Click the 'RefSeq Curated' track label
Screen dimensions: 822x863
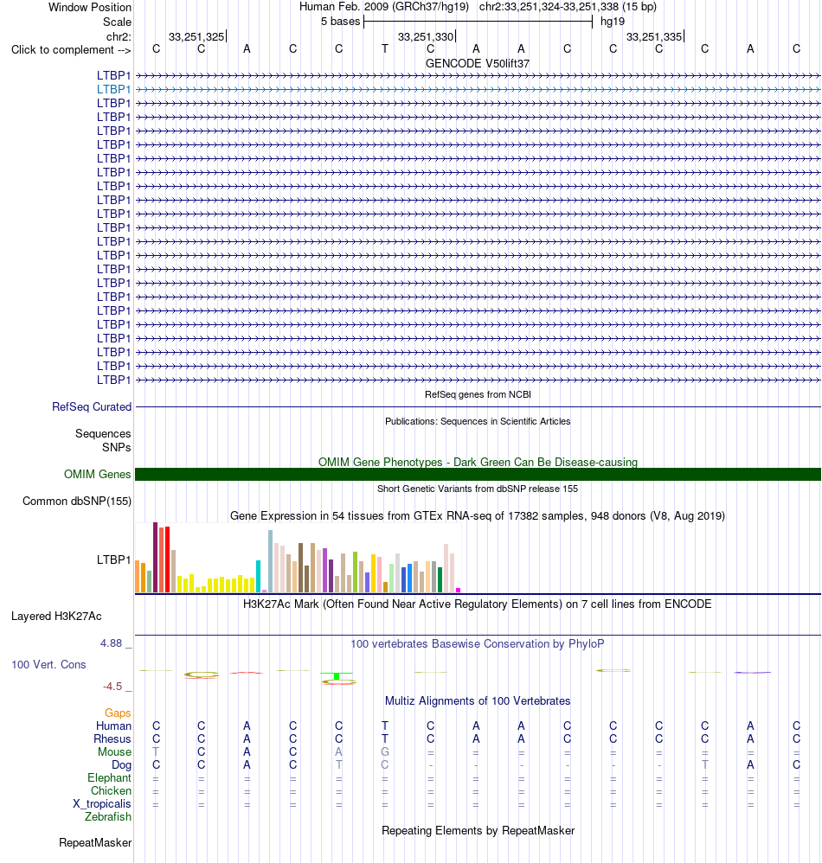click(92, 406)
